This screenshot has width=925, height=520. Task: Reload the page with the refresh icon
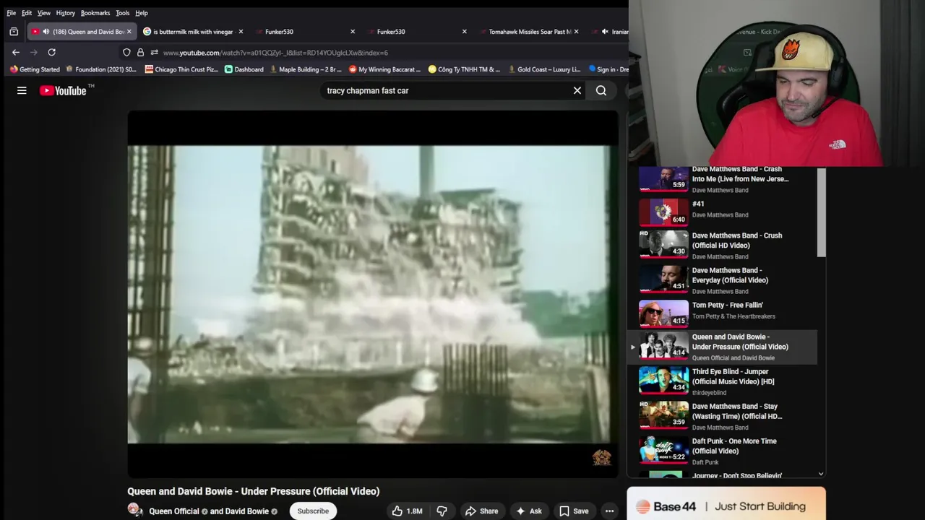[x=51, y=52]
